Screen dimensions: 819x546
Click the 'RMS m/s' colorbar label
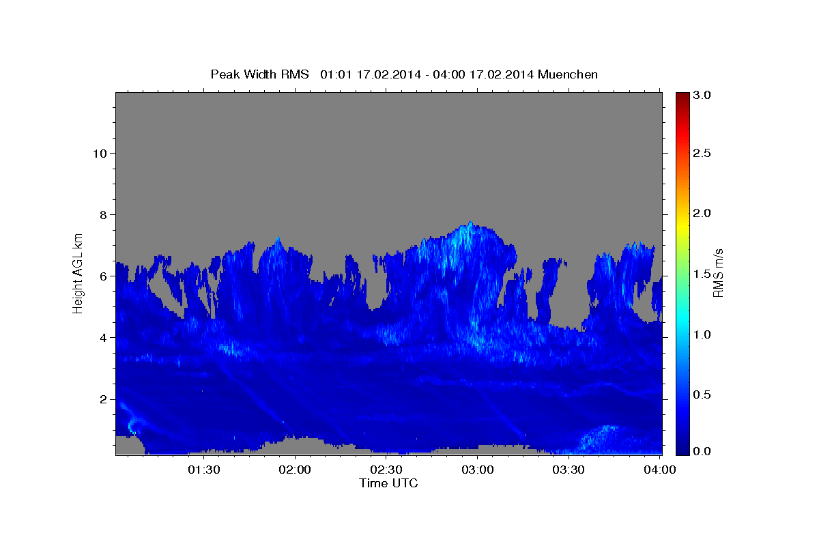(718, 272)
